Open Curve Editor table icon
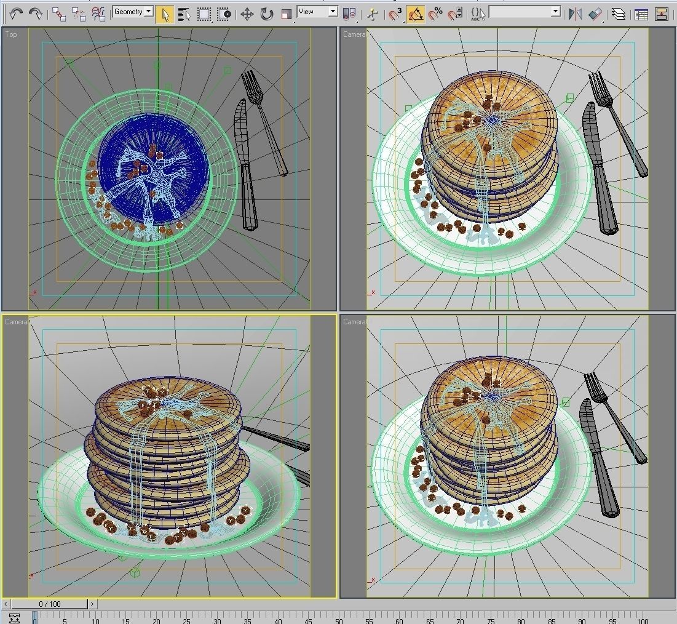The image size is (677, 624). coord(641,15)
